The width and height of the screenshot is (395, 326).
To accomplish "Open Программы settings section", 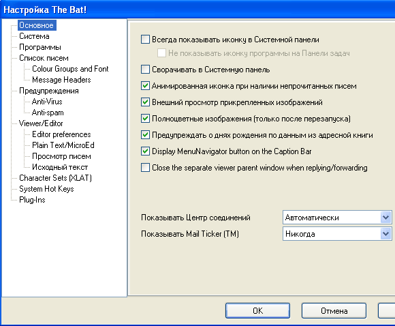I will coord(40,47).
